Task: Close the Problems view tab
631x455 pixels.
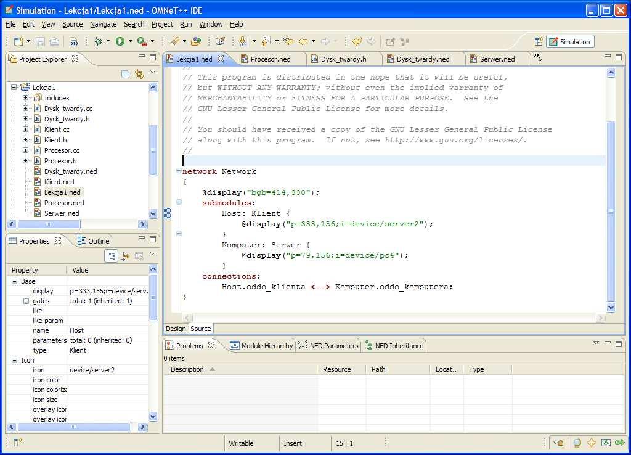Action: coord(211,345)
